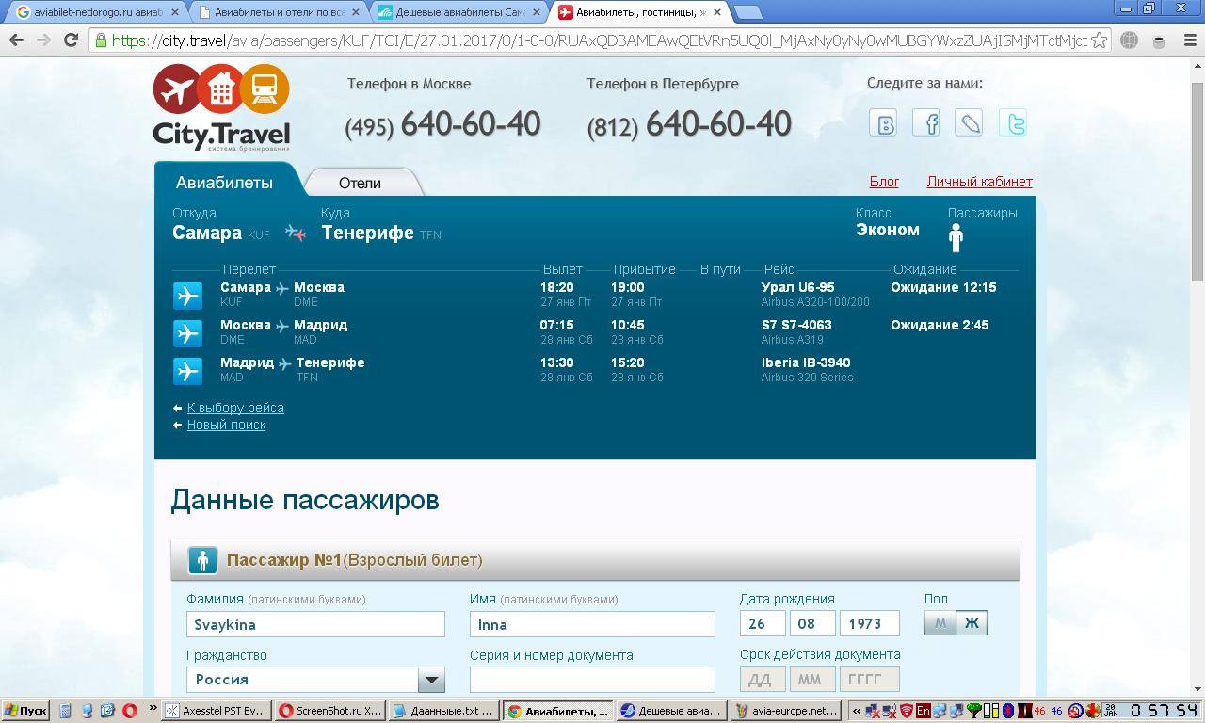This screenshot has width=1205, height=723.
Task: Click globe extension icon in toolbar
Action: point(1130,40)
